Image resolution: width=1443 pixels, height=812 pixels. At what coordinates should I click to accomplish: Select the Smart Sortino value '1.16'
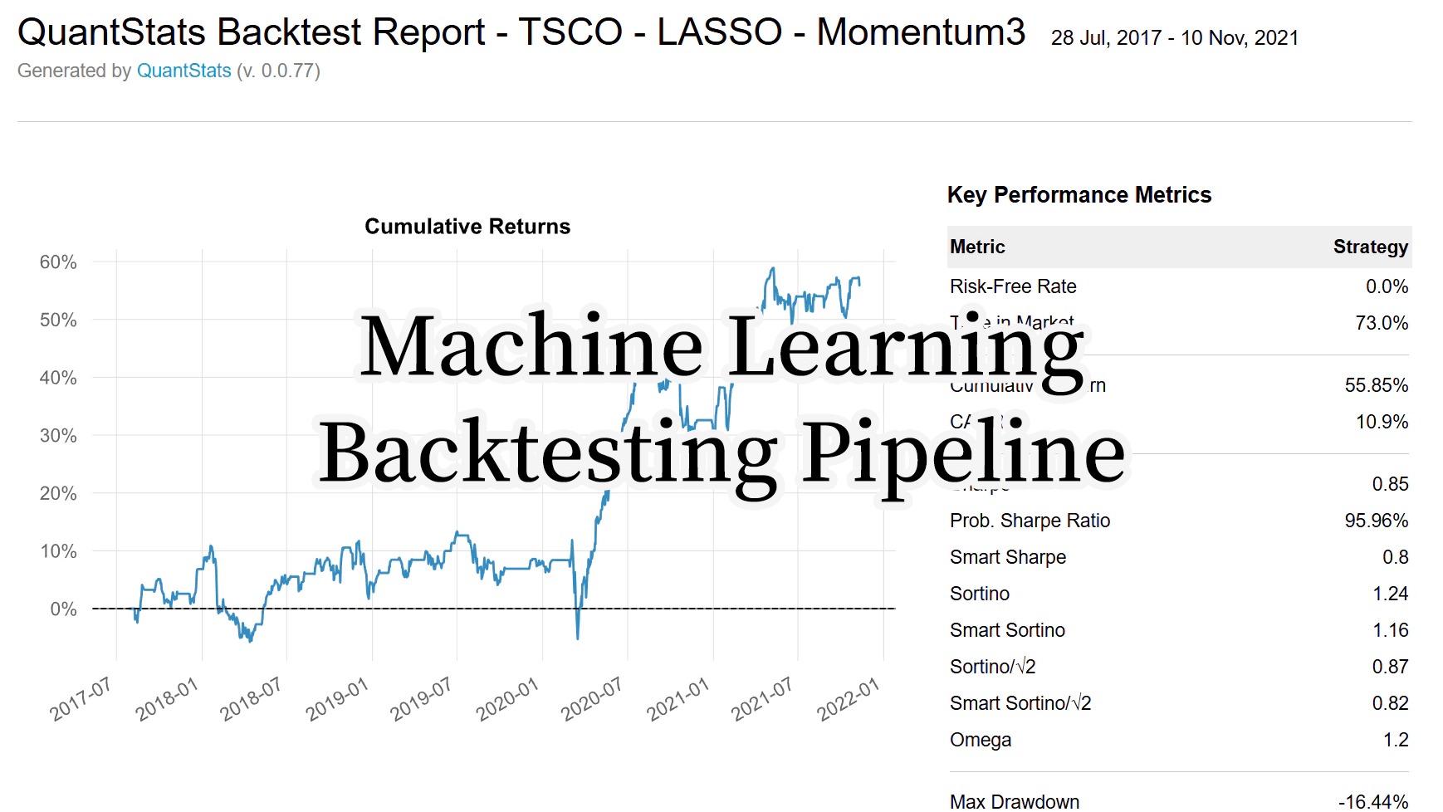[1390, 630]
